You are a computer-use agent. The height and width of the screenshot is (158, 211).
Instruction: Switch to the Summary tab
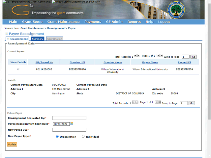point(37,39)
